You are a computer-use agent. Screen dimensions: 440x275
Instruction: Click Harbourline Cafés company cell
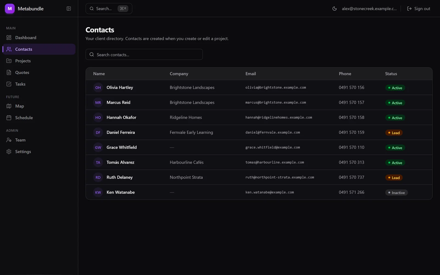186,163
